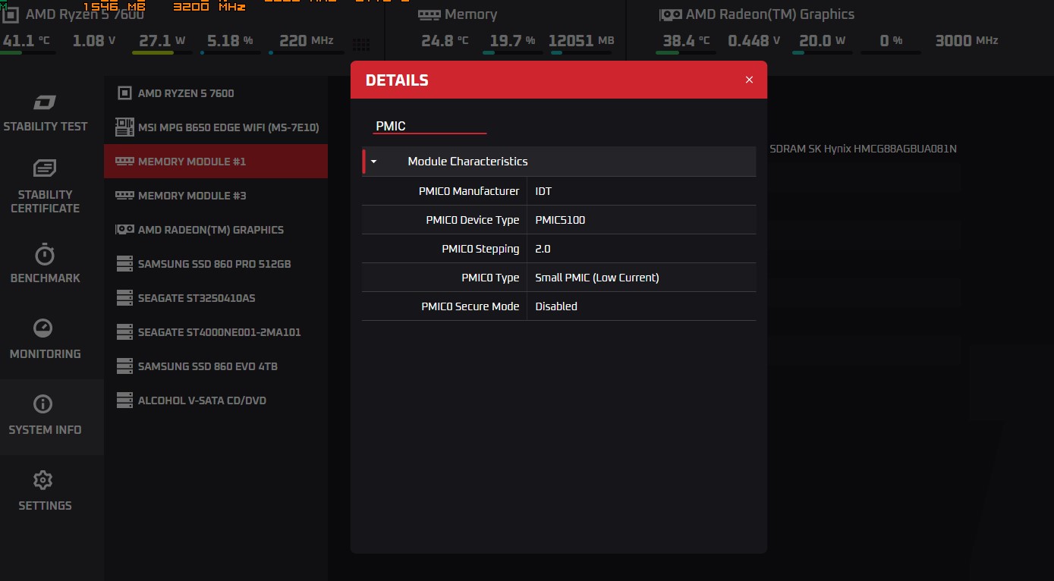Click the "PMIC0 Stepping" label

pos(480,249)
